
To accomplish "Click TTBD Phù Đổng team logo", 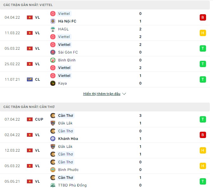I will coord(53,185).
